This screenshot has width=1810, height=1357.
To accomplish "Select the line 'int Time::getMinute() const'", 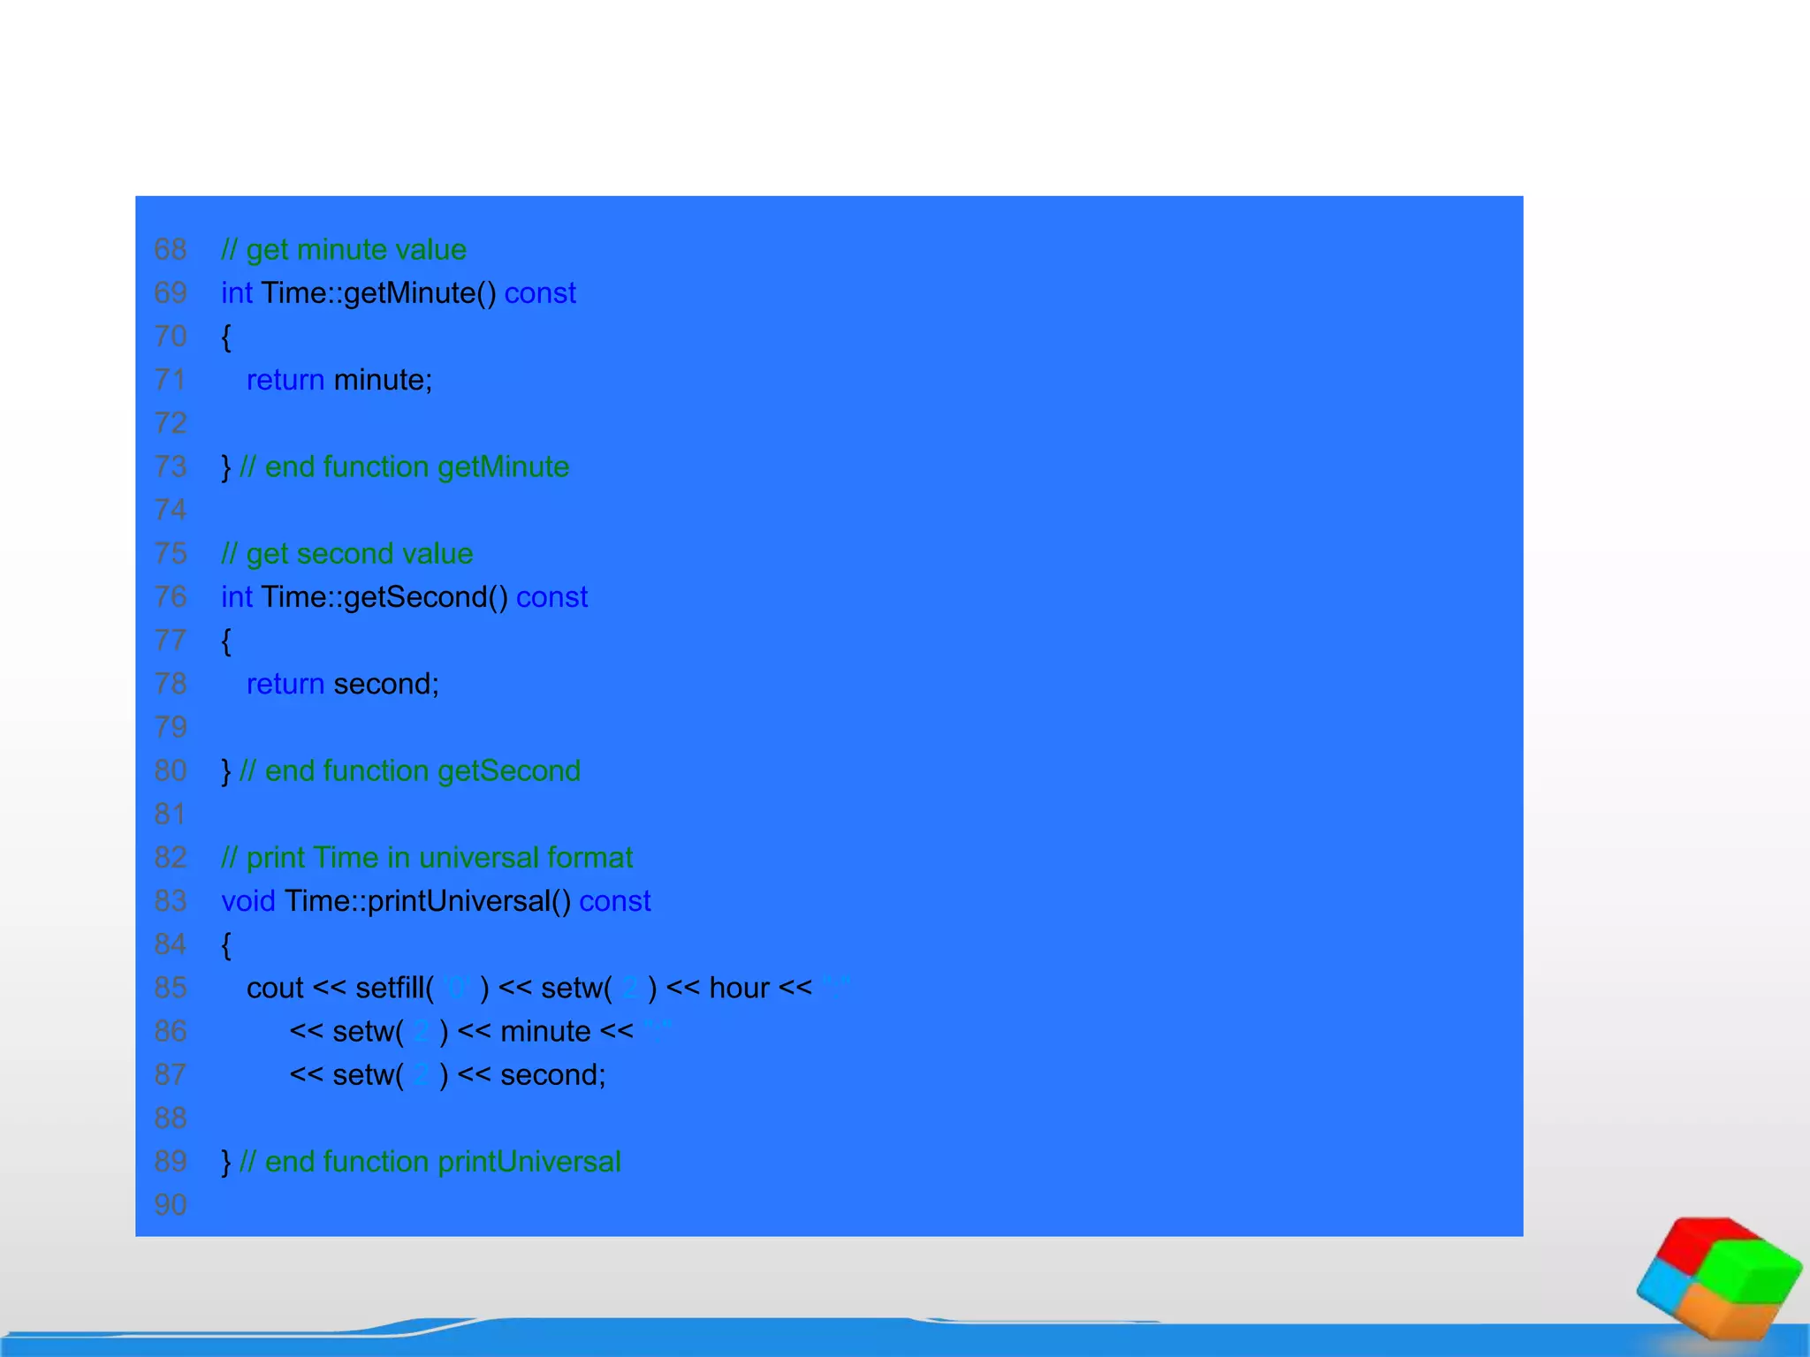I will click(x=399, y=293).
